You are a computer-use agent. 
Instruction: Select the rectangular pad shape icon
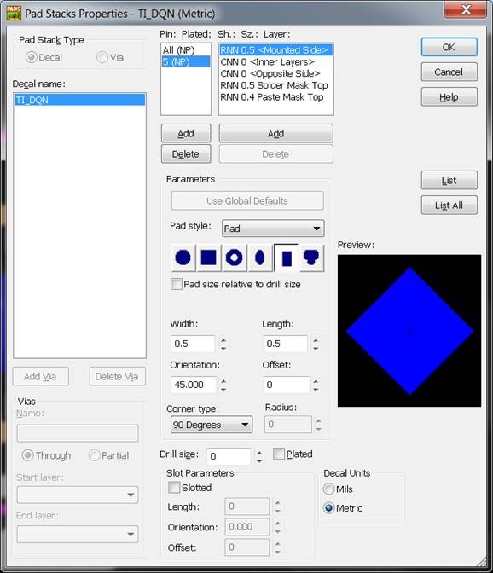pos(286,258)
